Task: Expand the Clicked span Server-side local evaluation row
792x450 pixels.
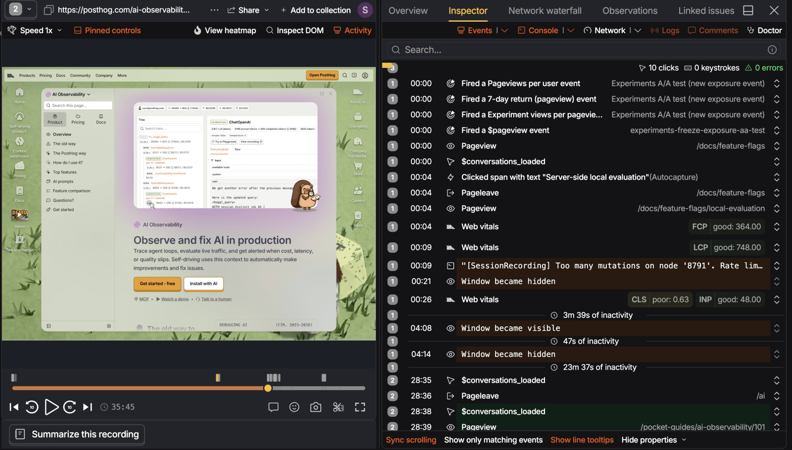Action: tap(777, 177)
